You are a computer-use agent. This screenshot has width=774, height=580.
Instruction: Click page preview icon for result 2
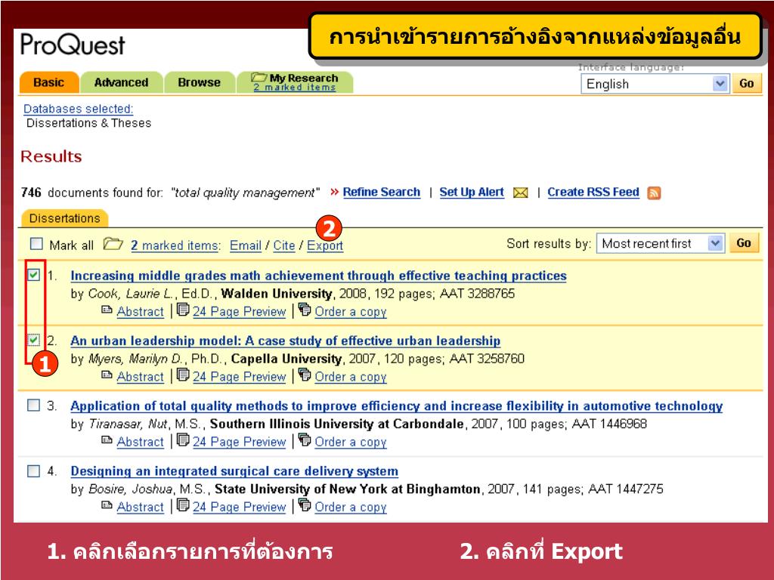pyautogui.click(x=183, y=375)
